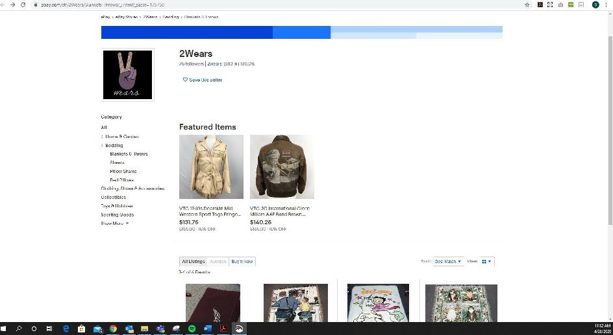Open File Explorer from the taskbar
The height and width of the screenshot is (335, 613).
[x=145, y=329]
